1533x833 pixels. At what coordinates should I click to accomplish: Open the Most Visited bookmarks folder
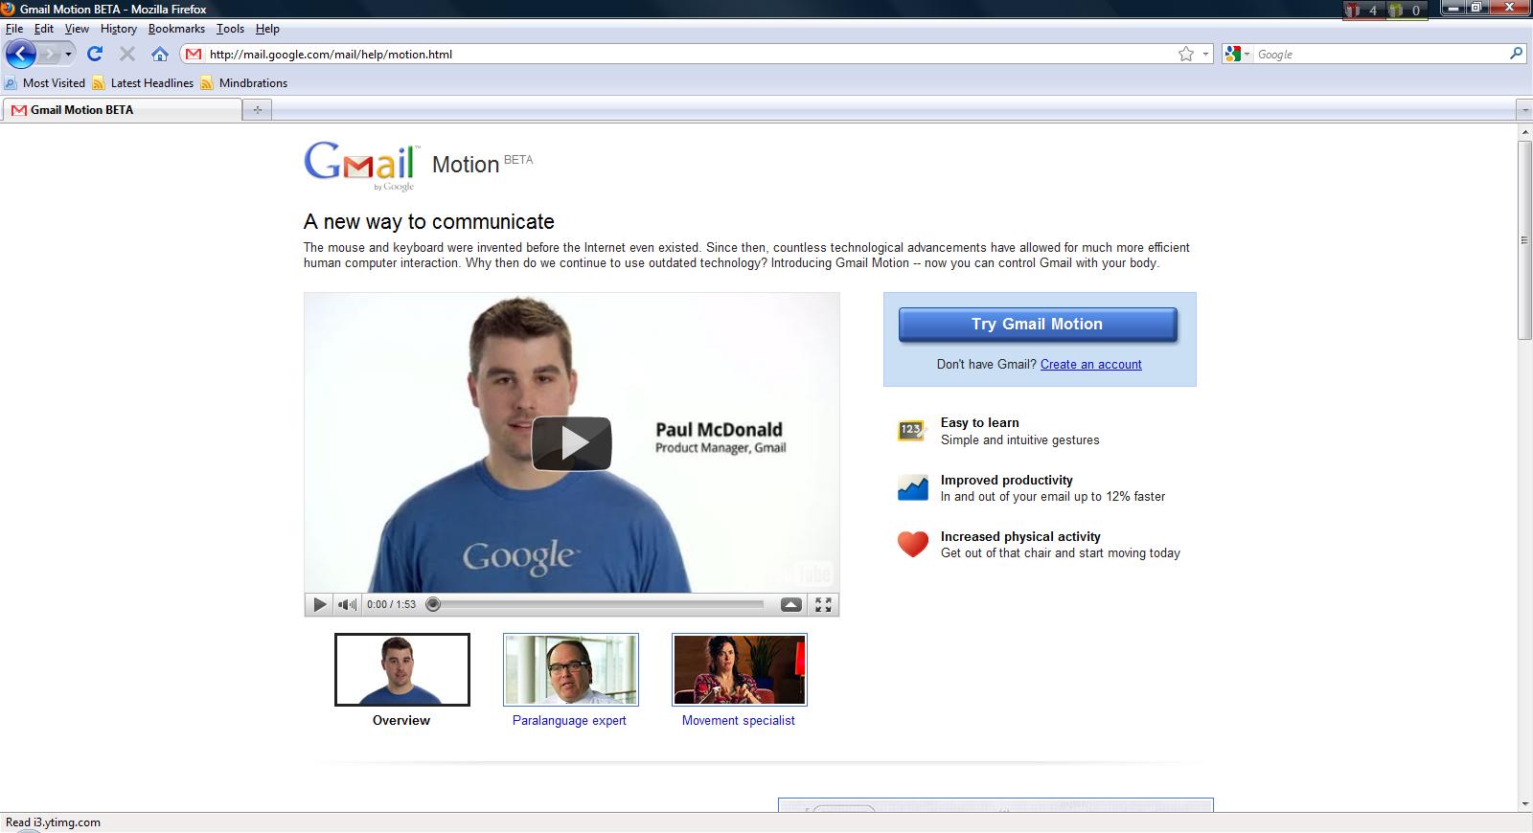coord(45,83)
